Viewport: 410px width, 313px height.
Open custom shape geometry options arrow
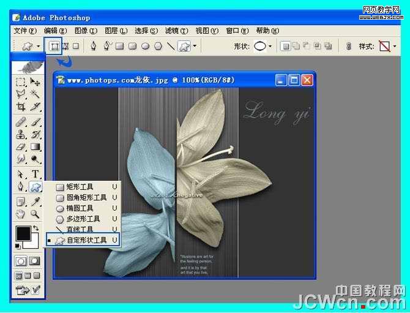point(195,46)
